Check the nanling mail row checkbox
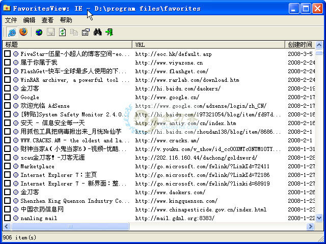 (7, 218)
